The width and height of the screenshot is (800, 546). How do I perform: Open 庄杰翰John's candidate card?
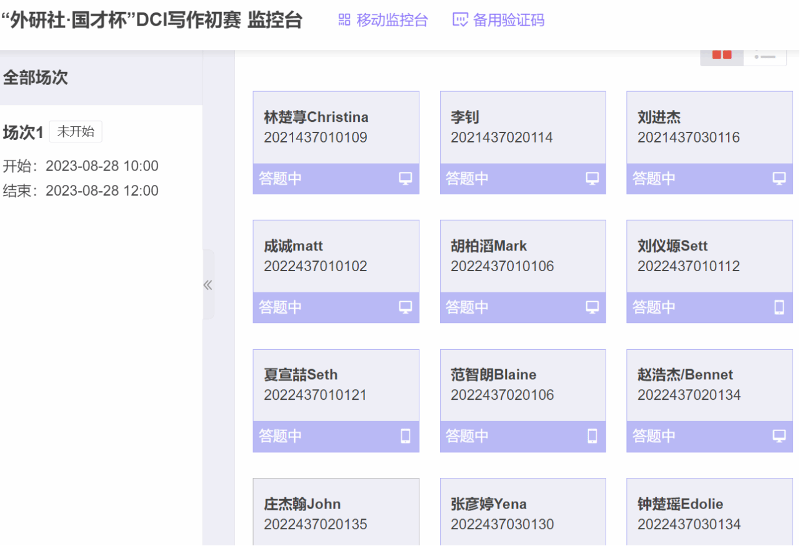click(x=336, y=512)
